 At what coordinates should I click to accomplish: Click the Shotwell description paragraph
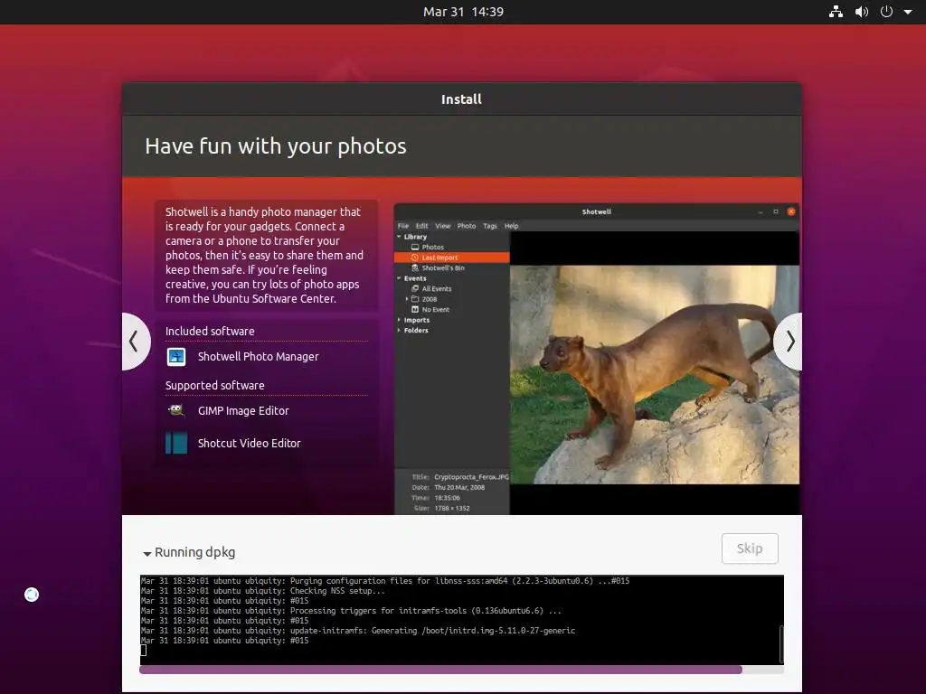coord(265,255)
